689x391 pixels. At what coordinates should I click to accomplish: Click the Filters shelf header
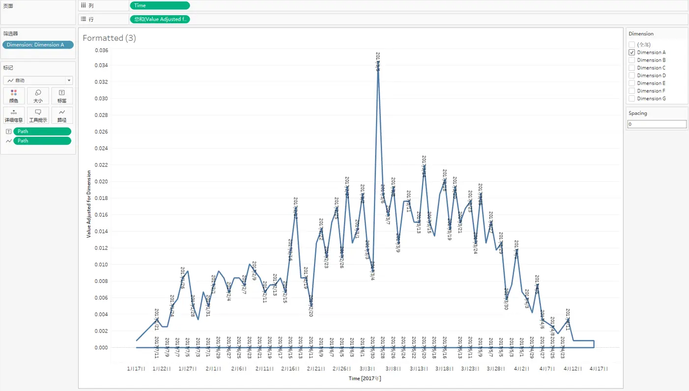[x=10, y=34]
